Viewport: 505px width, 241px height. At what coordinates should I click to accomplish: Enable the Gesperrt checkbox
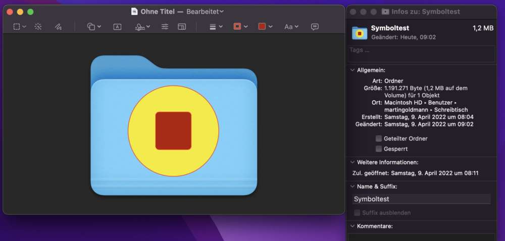coord(379,149)
